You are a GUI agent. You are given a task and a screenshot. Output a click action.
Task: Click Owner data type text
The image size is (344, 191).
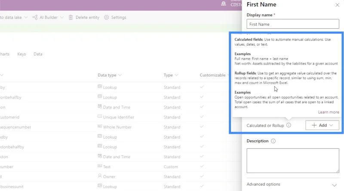point(109,177)
